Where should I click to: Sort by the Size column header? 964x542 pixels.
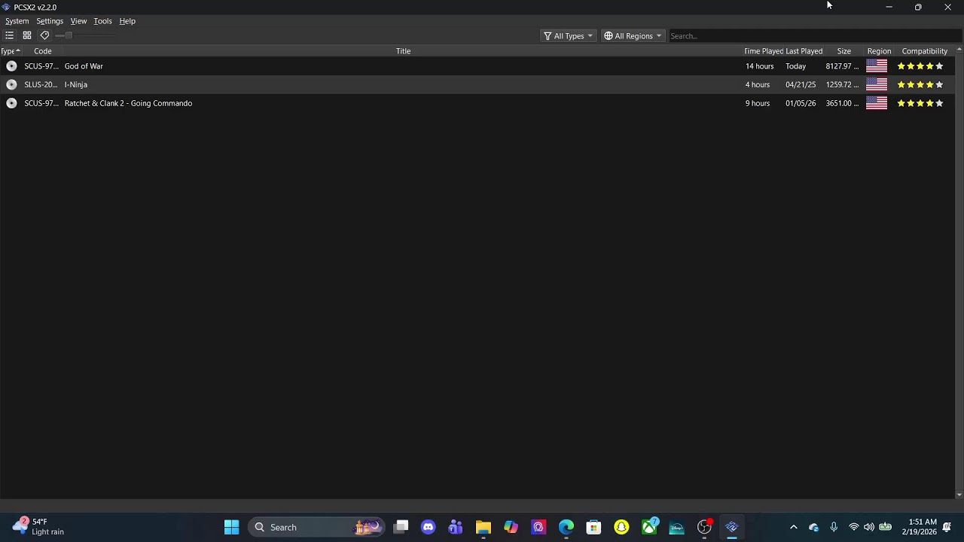[x=843, y=51]
